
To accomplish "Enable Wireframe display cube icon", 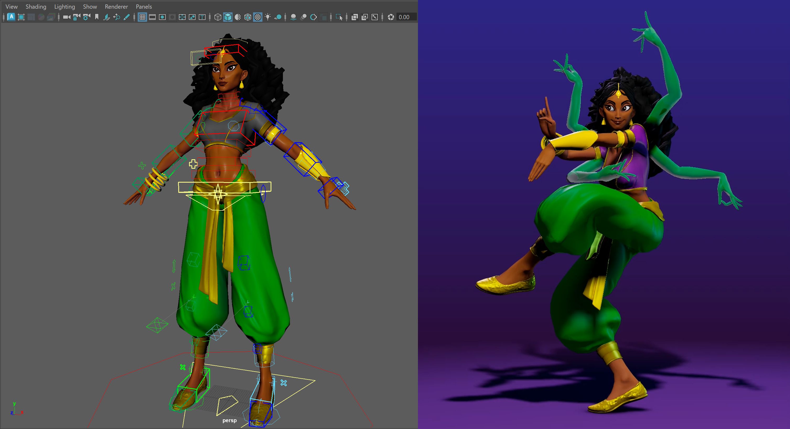I will (x=218, y=17).
